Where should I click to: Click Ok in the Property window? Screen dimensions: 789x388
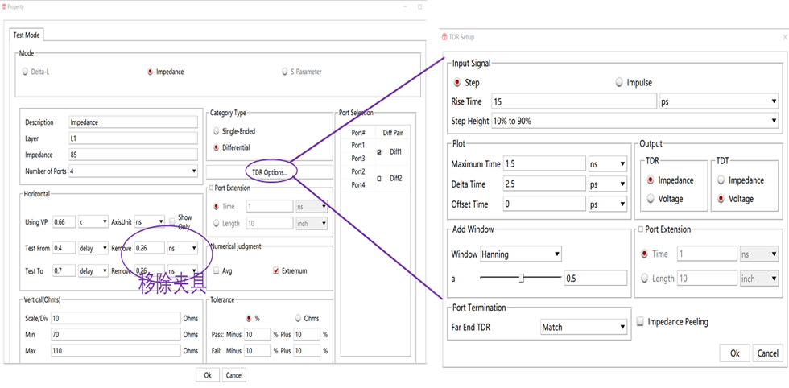[208, 375]
